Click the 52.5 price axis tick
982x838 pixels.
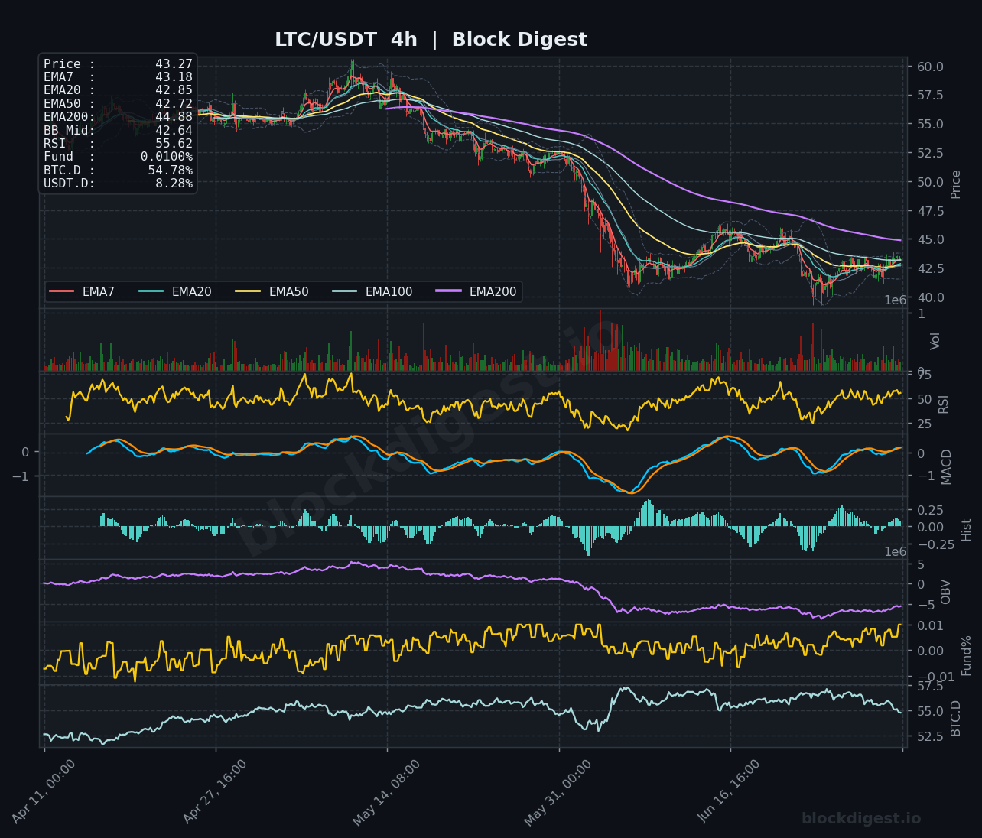point(930,153)
